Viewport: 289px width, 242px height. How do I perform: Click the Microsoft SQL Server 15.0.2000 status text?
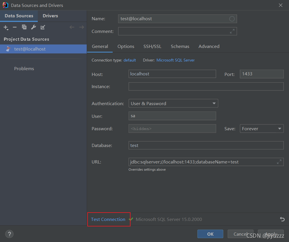(x=169, y=219)
